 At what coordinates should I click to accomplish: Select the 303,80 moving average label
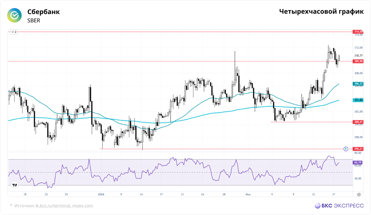coord(358,100)
